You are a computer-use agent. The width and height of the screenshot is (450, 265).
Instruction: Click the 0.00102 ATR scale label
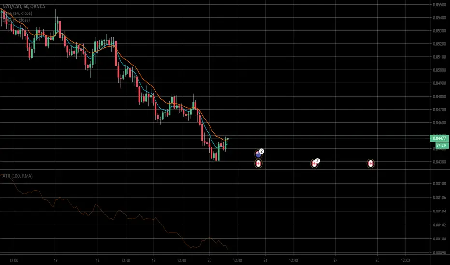(x=439, y=225)
